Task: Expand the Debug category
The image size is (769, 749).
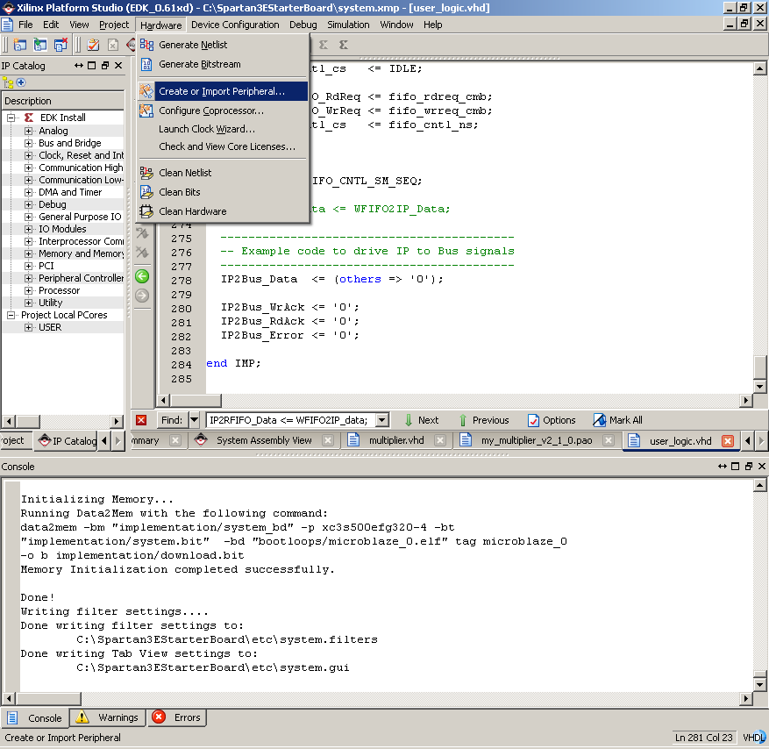Action: coord(28,204)
